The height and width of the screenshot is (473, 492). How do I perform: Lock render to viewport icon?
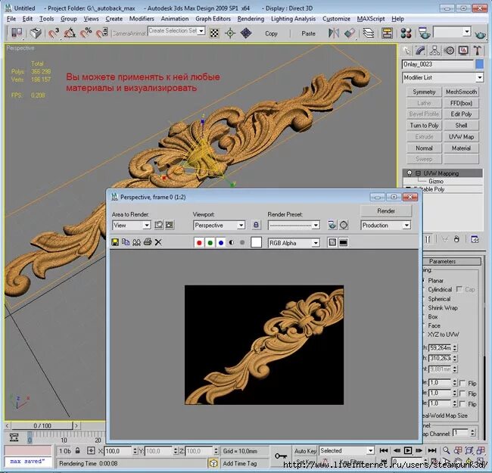pos(256,225)
